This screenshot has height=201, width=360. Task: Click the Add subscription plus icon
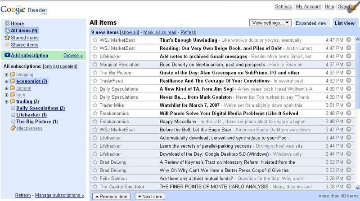[7, 55]
